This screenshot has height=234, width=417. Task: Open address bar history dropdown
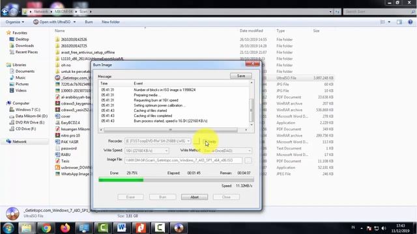[330, 12]
